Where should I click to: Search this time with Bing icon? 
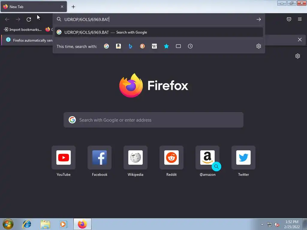point(130,46)
